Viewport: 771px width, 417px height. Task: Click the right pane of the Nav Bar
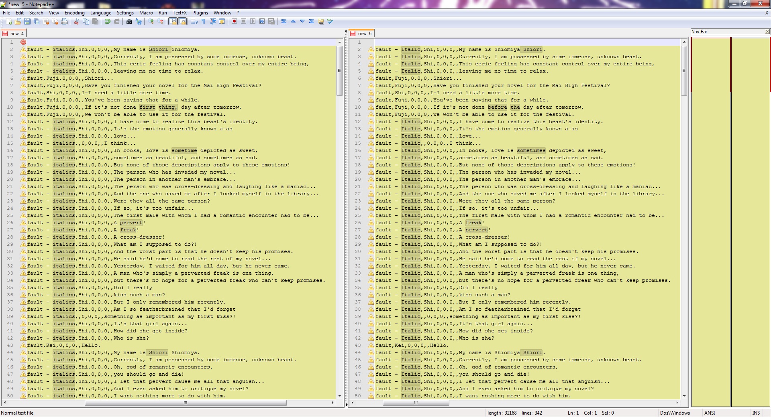point(750,222)
